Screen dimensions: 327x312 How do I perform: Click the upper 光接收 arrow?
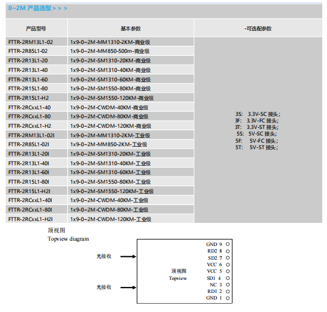click(128, 256)
